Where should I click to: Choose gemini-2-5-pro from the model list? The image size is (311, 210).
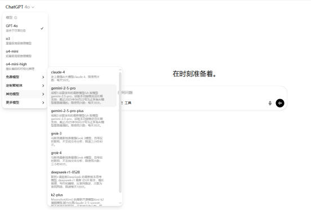coord(83,96)
